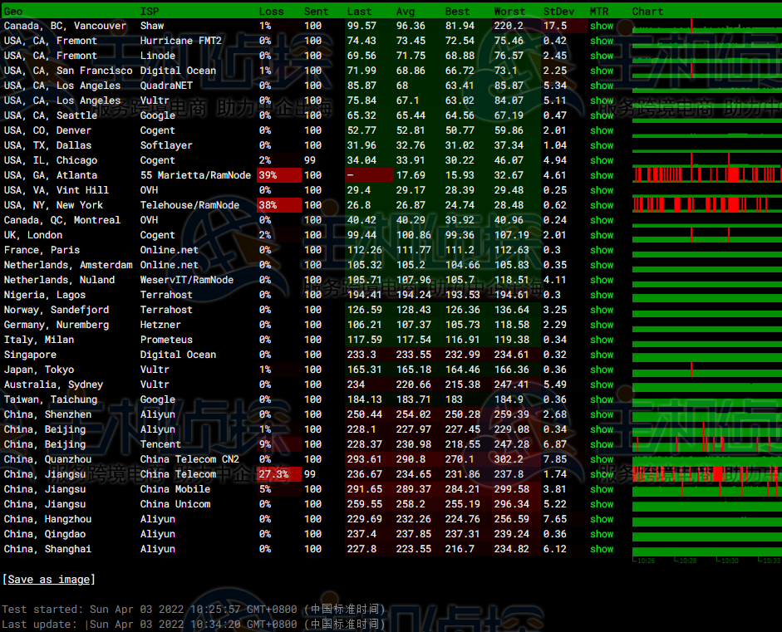Click the Worst column header

click(x=509, y=12)
